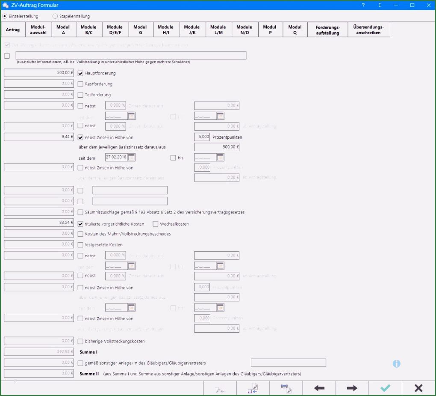
Task: Open the Forderungsaufstellung tab
Action: (327, 30)
